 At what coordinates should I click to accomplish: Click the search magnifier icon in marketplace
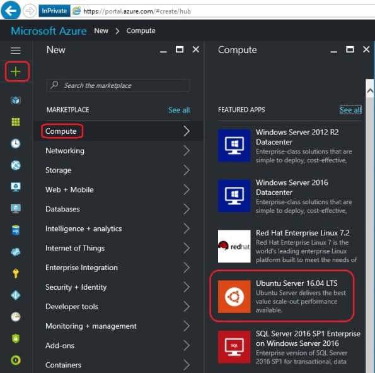[55, 85]
